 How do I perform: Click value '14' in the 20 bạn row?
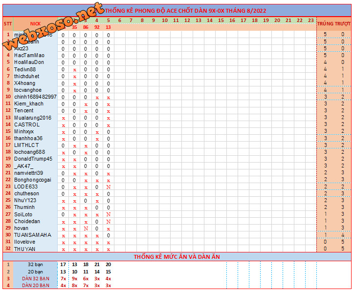coord(97,272)
